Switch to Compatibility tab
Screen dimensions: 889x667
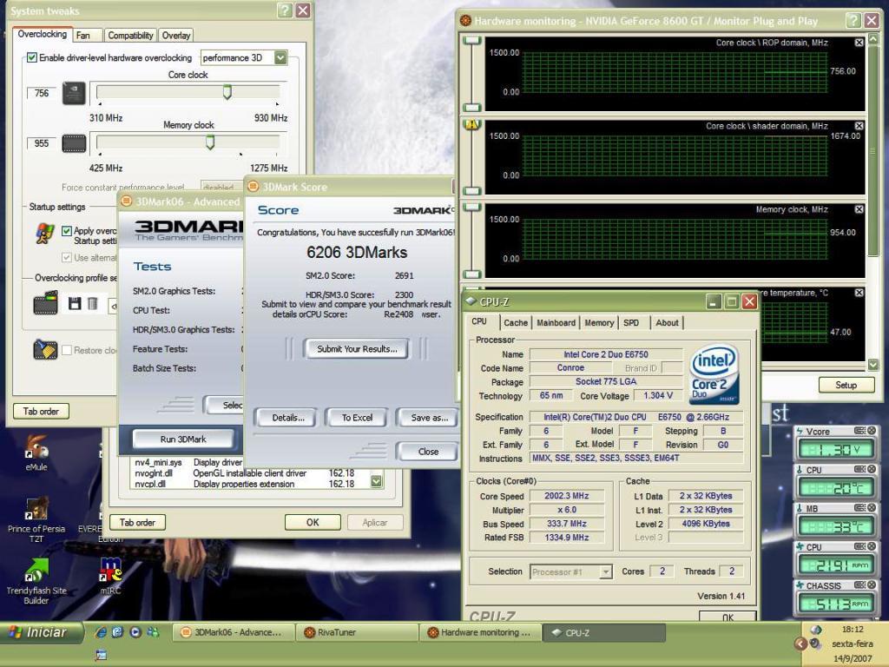[130, 35]
